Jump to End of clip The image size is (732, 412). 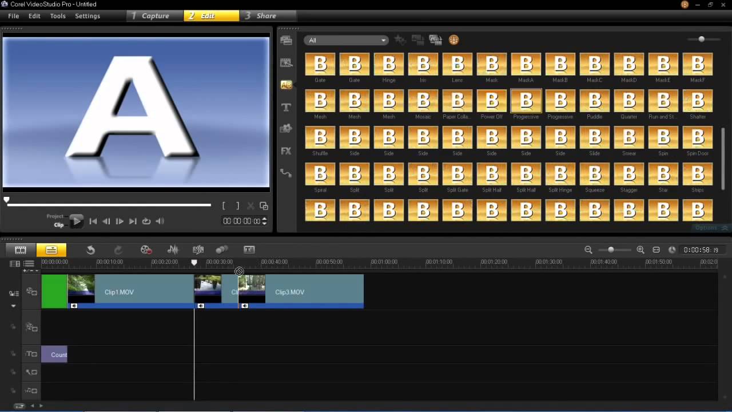(x=133, y=221)
